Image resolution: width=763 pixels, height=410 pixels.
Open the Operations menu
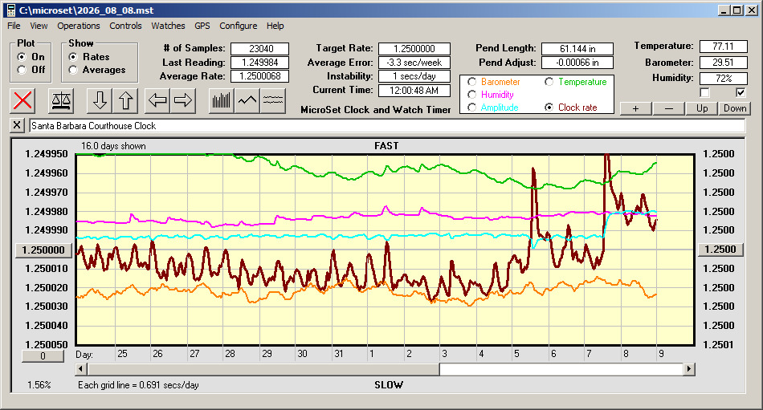point(79,26)
